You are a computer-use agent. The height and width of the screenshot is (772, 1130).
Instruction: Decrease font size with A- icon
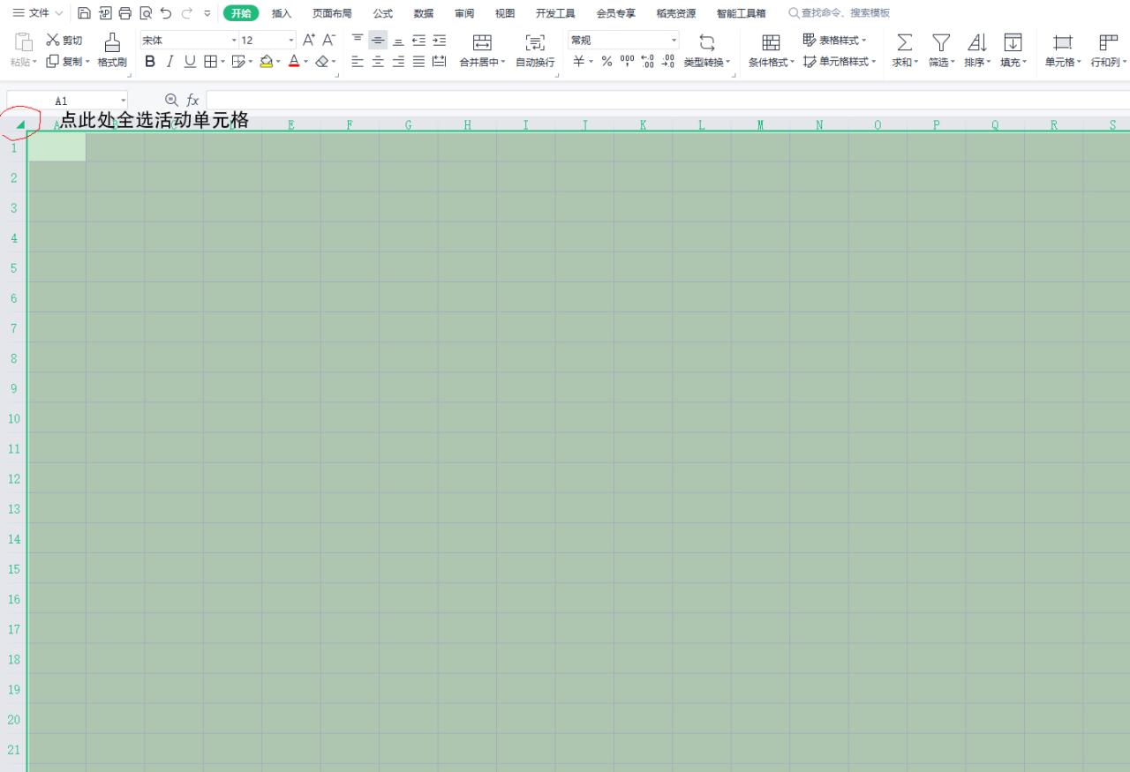[x=328, y=40]
